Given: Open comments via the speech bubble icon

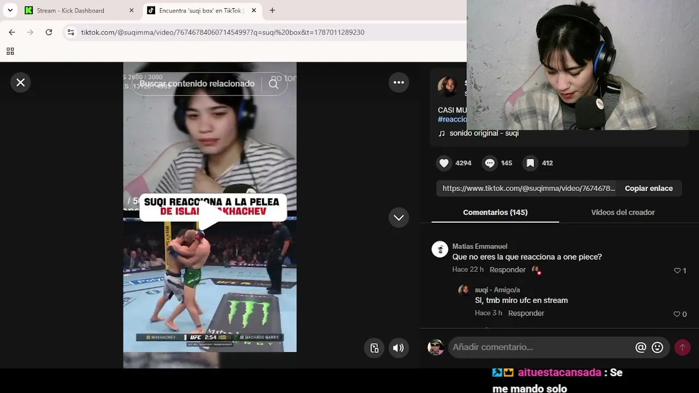Looking at the screenshot, I should pos(489,163).
